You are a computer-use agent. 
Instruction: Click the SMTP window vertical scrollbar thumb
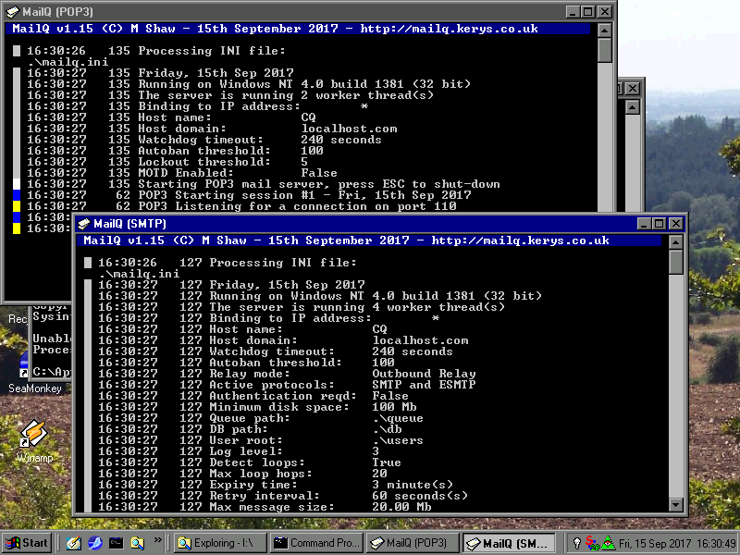676,262
